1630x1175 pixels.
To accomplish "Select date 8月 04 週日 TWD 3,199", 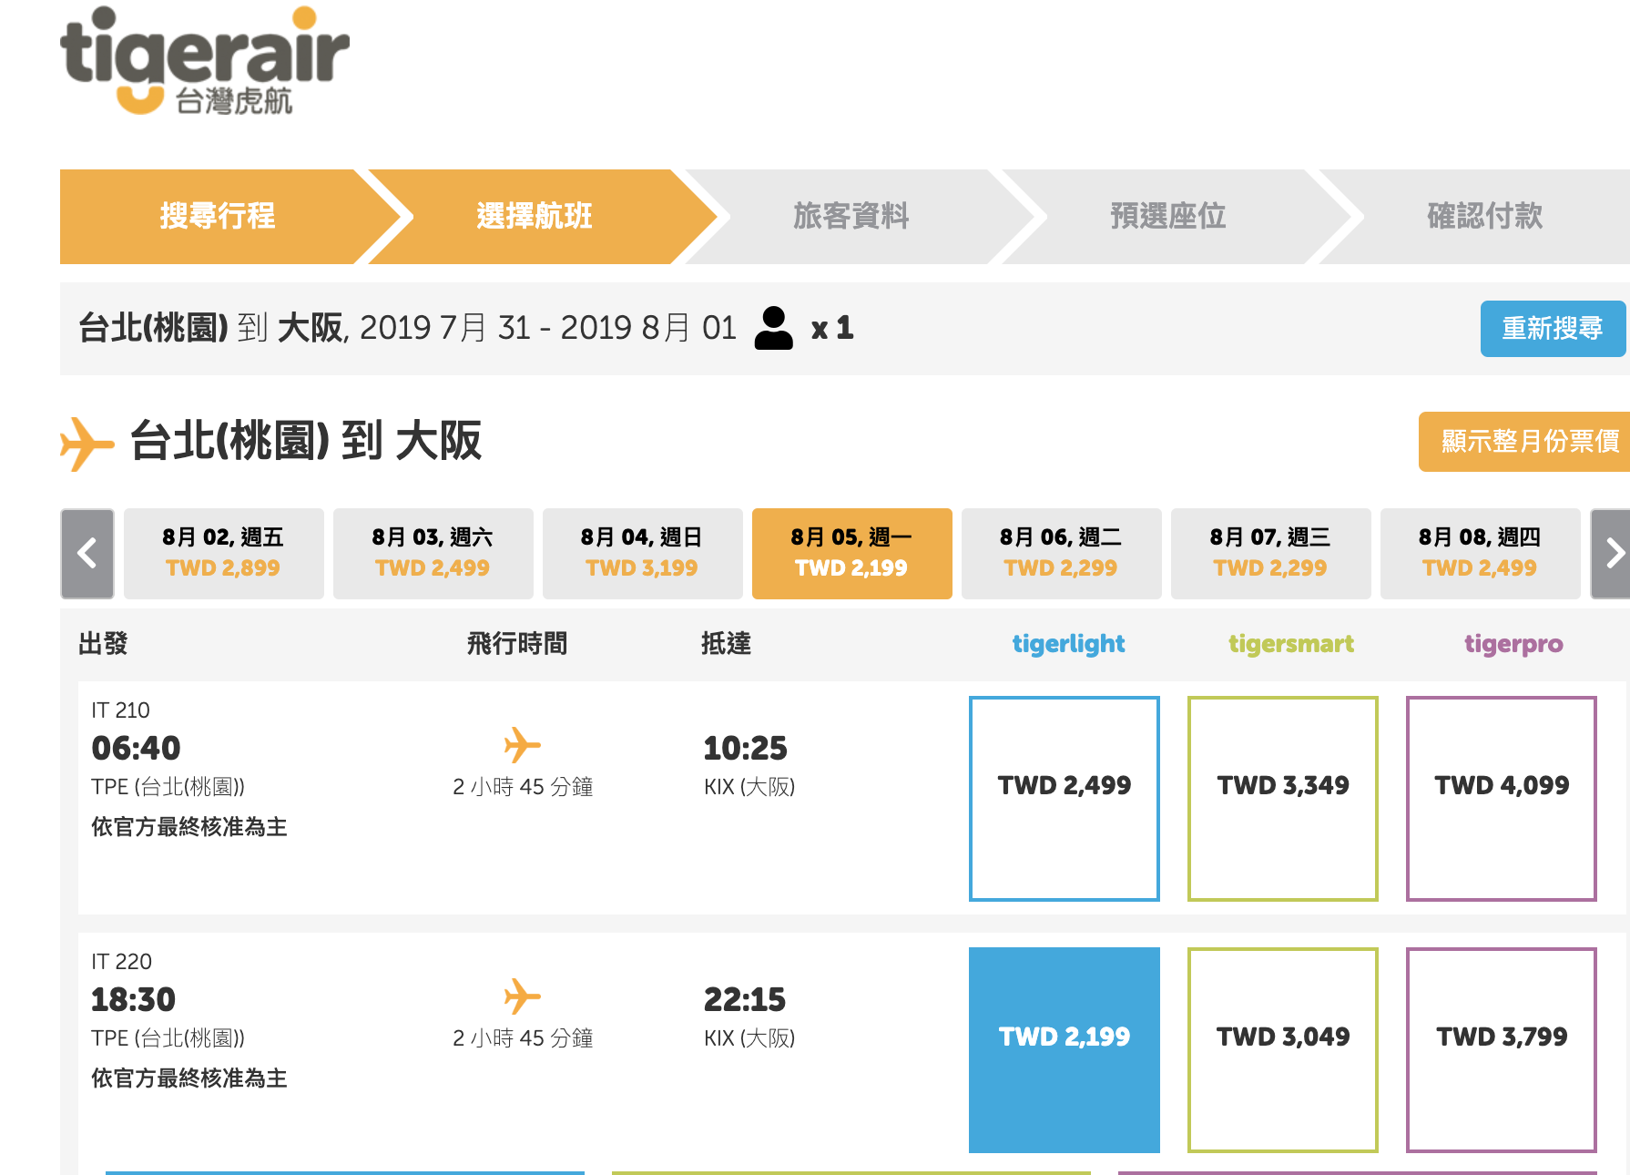I will (x=643, y=554).
